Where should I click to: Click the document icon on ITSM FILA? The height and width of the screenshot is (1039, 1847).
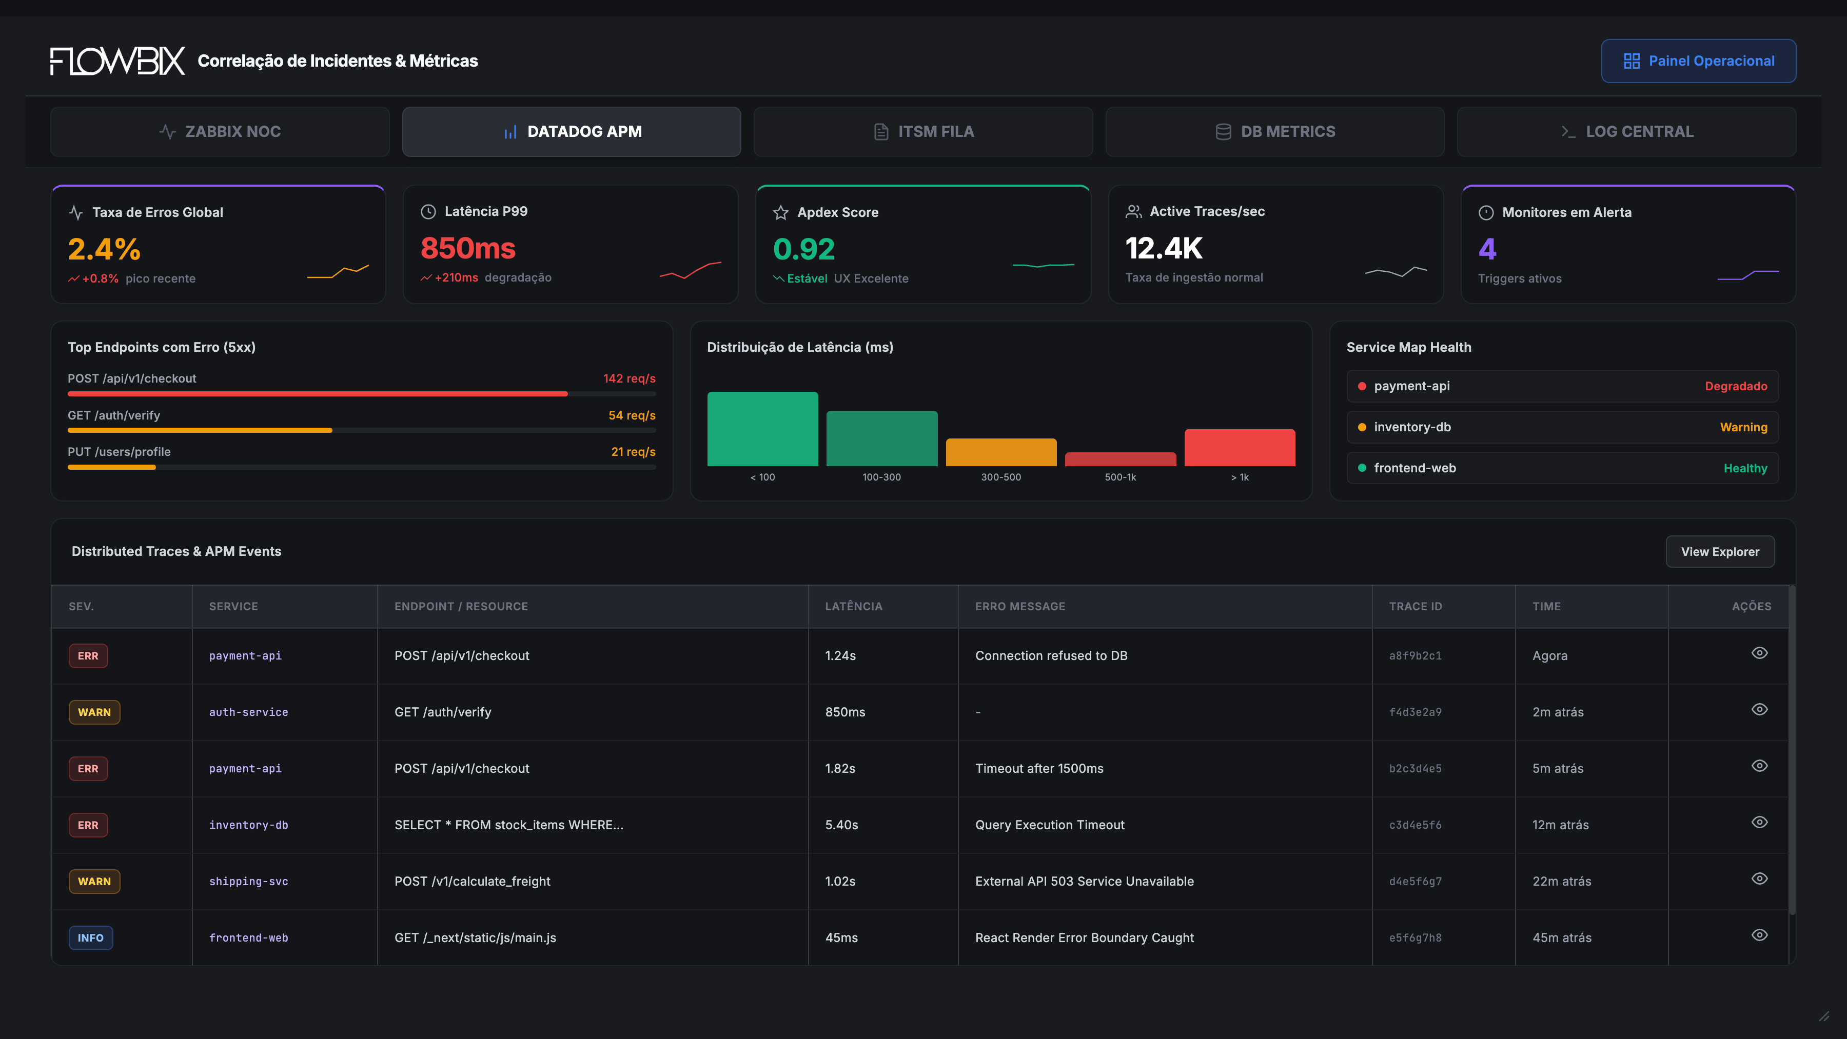tap(881, 132)
